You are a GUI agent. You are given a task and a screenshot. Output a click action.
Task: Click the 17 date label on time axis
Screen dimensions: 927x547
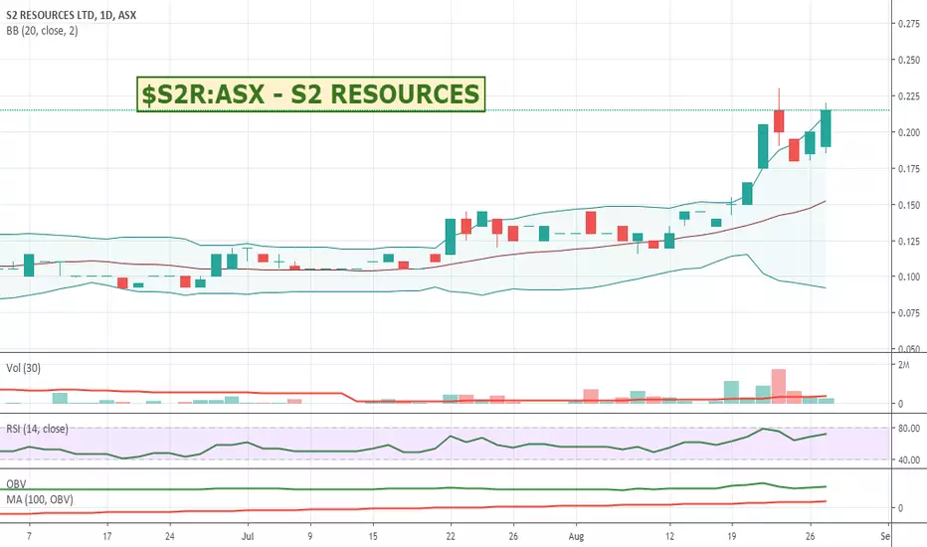click(x=107, y=536)
